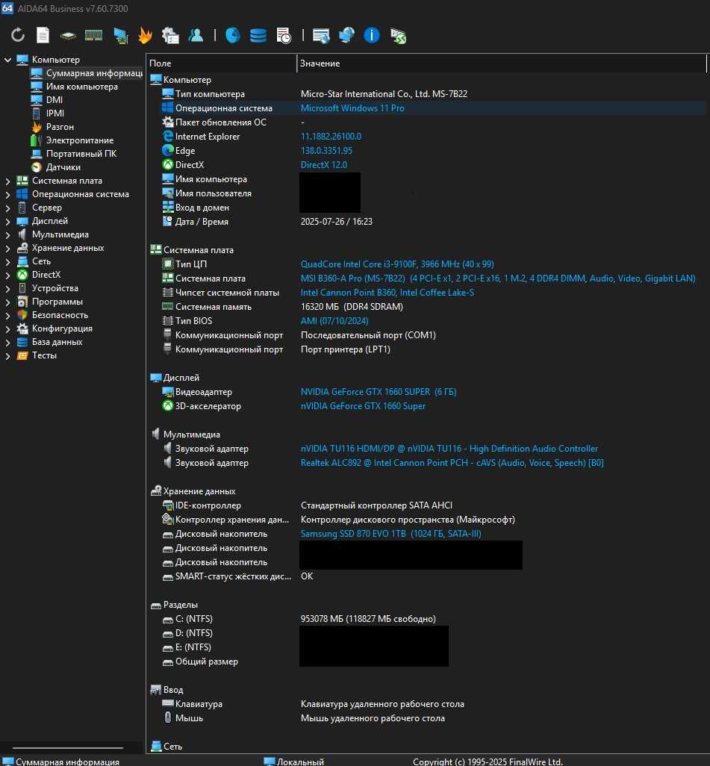
Task: Click the window with globe toolbar icon
Action: point(321,36)
